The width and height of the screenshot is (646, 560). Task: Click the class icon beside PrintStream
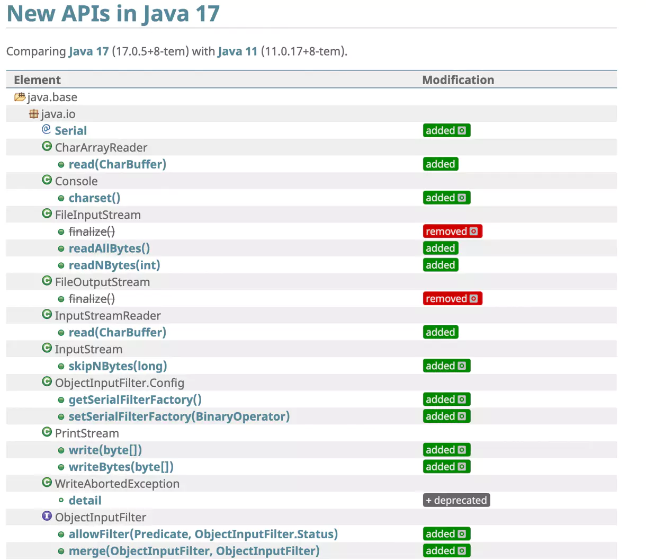click(47, 431)
